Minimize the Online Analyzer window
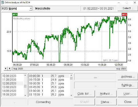The image size is (138, 107). [x=119, y=3]
